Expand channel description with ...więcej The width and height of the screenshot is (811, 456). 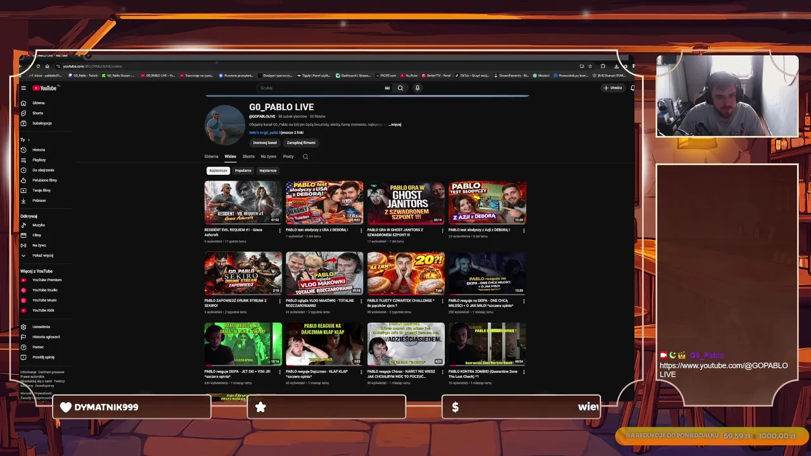[395, 125]
